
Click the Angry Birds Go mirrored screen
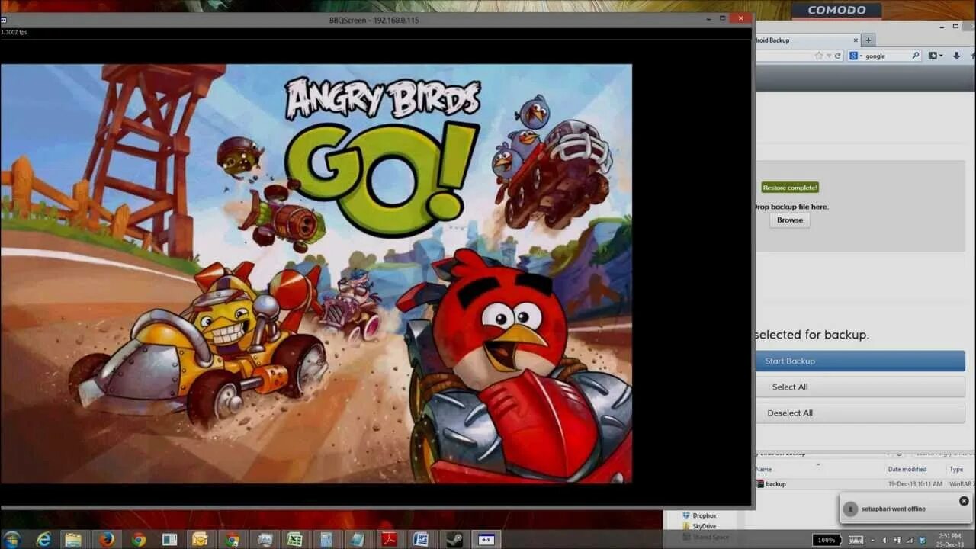(x=316, y=273)
